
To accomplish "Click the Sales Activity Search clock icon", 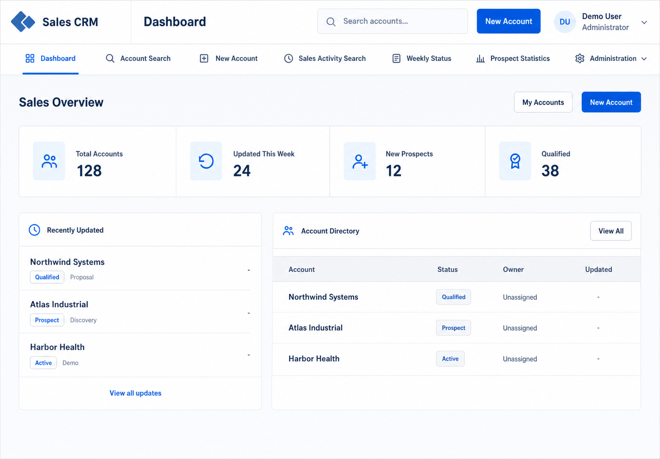I will tap(289, 58).
